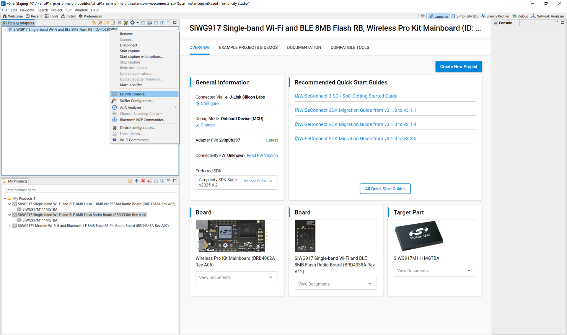Screen dimensions: 567x335
Task: Expand the SiWG917Y Module BRD4343A tree node
Action: [10, 226]
